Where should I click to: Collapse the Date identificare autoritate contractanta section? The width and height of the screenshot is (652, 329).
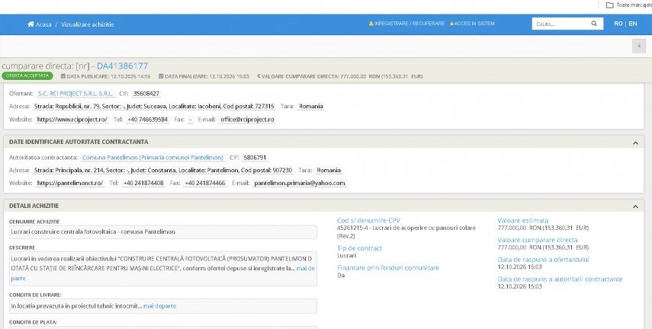pyautogui.click(x=635, y=142)
